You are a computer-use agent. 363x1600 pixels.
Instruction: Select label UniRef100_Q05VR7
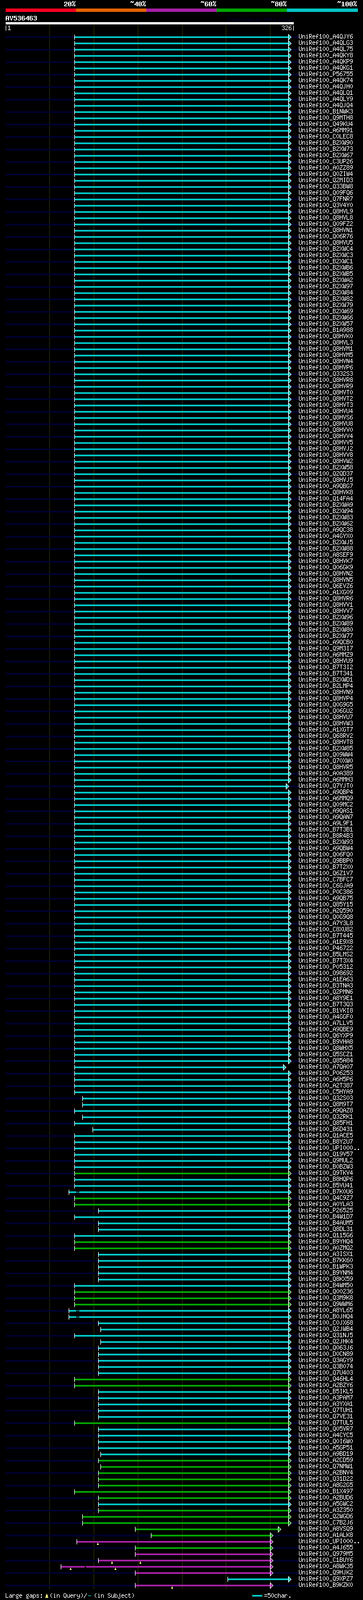[325, 1429]
